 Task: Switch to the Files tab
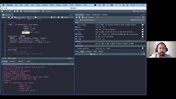click(x=77, y=51)
